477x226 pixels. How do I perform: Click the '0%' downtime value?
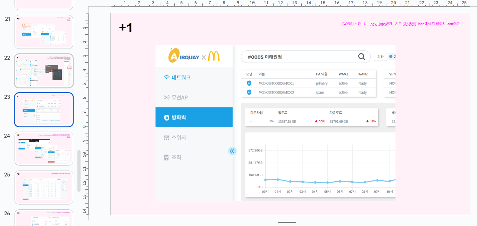[x=271, y=121]
